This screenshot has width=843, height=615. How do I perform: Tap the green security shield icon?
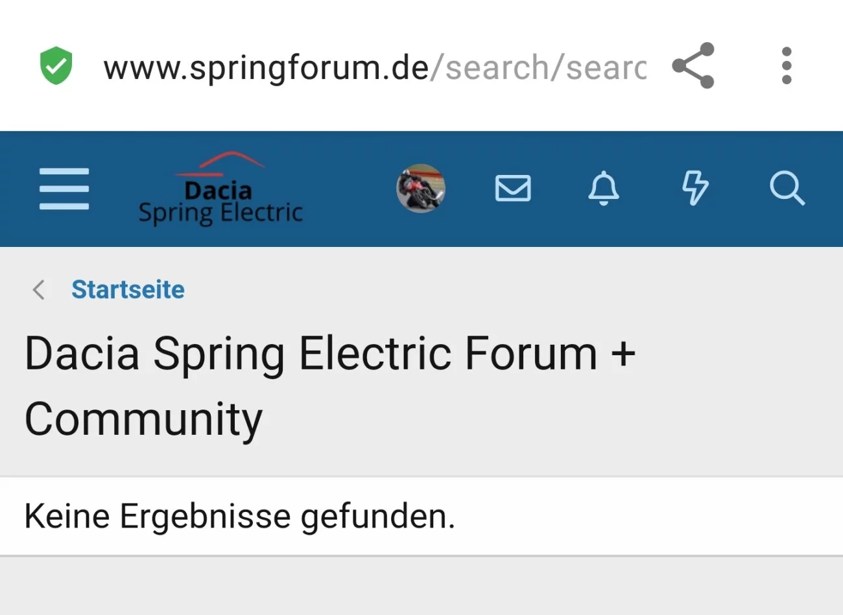pos(56,65)
